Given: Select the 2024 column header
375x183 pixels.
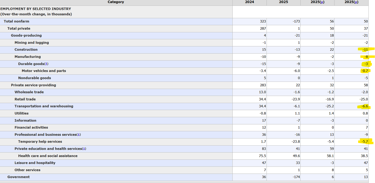Looking at the screenshot, I should [249, 2].
